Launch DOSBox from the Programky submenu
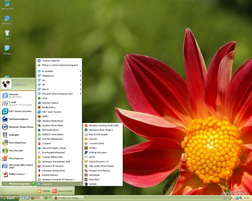This screenshot has height=201, width=252. (93, 148)
